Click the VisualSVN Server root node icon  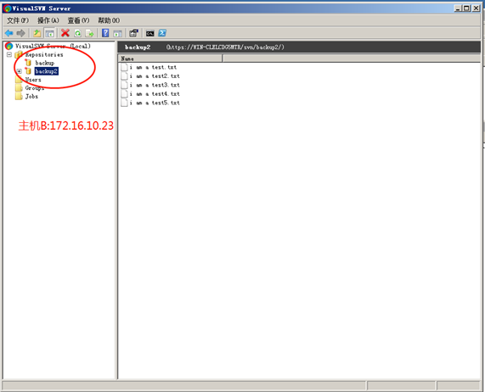tap(8, 46)
